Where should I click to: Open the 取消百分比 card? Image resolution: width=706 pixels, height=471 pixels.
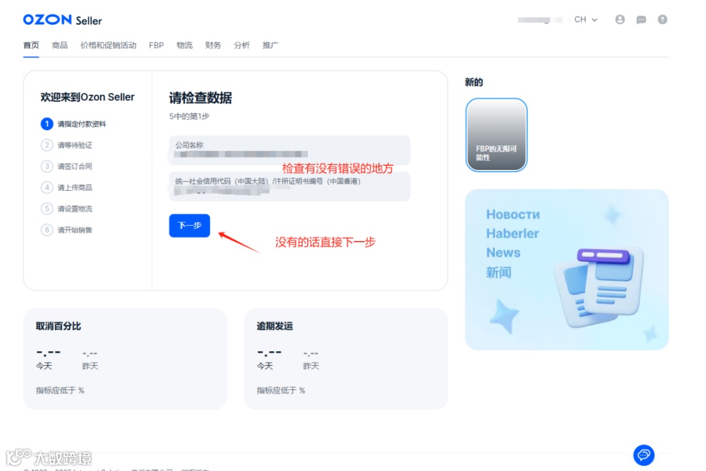click(x=125, y=359)
